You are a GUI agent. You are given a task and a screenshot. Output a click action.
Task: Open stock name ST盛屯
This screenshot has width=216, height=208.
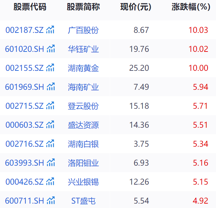coord(83,201)
